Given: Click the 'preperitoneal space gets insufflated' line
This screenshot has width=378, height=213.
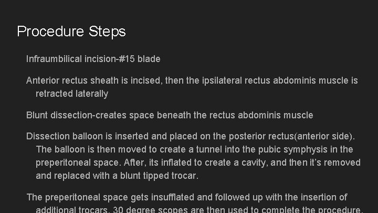Looking at the screenshot, I should pos(186,197).
